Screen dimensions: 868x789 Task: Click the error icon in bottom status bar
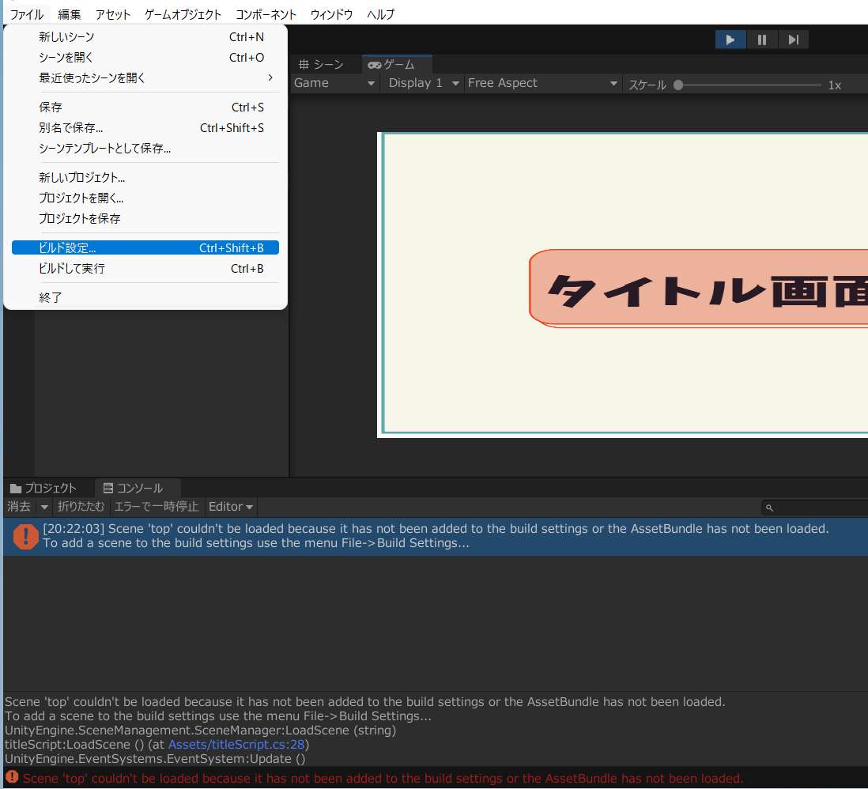pos(12,777)
